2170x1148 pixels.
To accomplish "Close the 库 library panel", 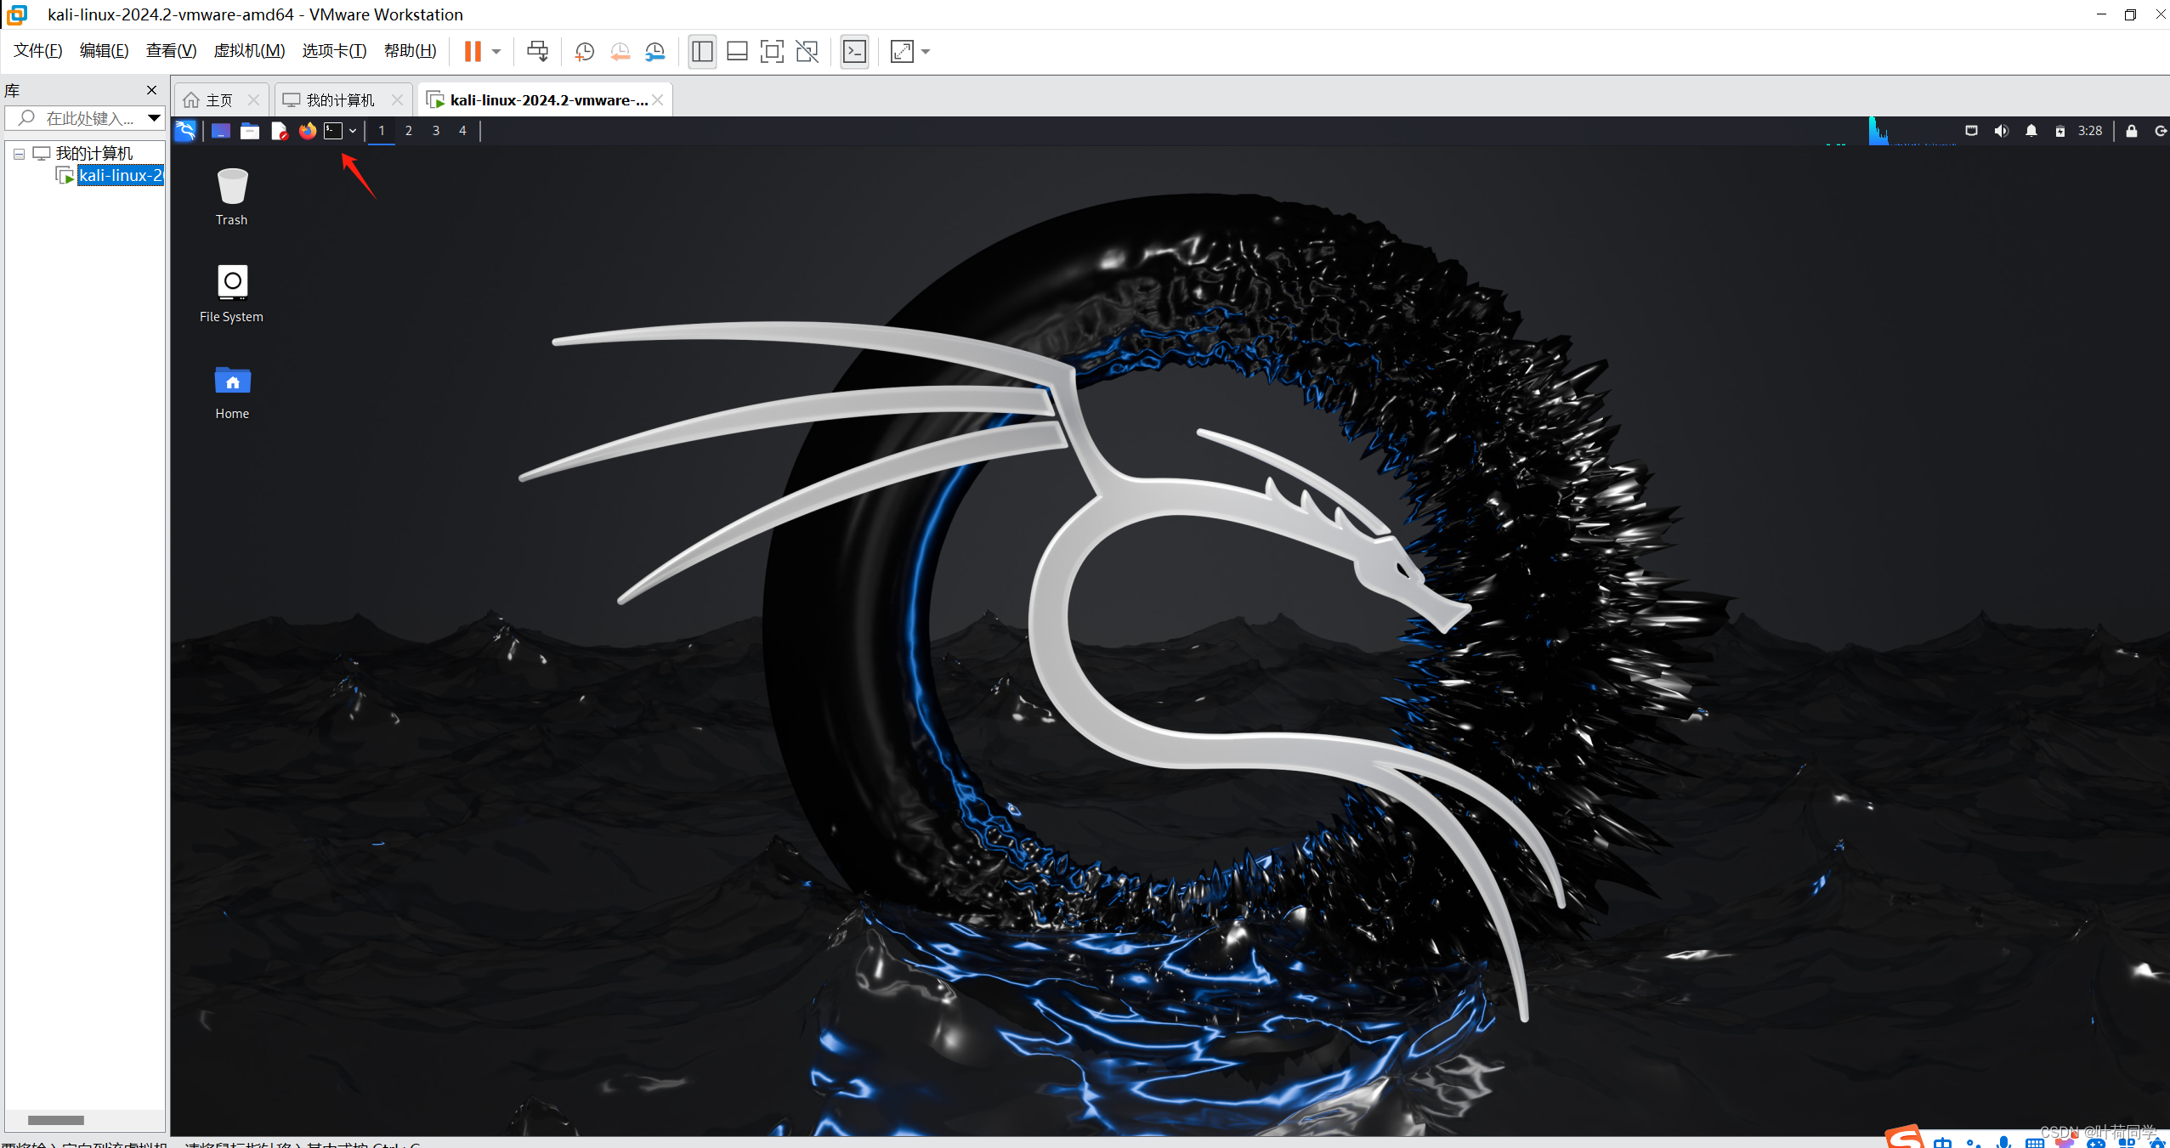I will pos(151,90).
